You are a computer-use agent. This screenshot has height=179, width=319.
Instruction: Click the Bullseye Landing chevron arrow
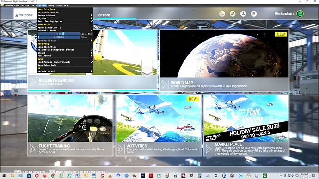coord(32,82)
